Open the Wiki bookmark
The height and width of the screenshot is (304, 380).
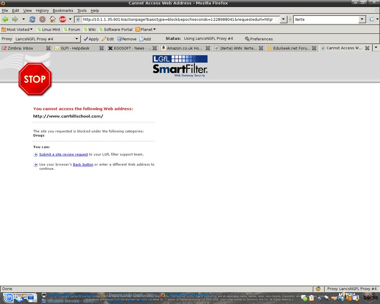coord(89,29)
